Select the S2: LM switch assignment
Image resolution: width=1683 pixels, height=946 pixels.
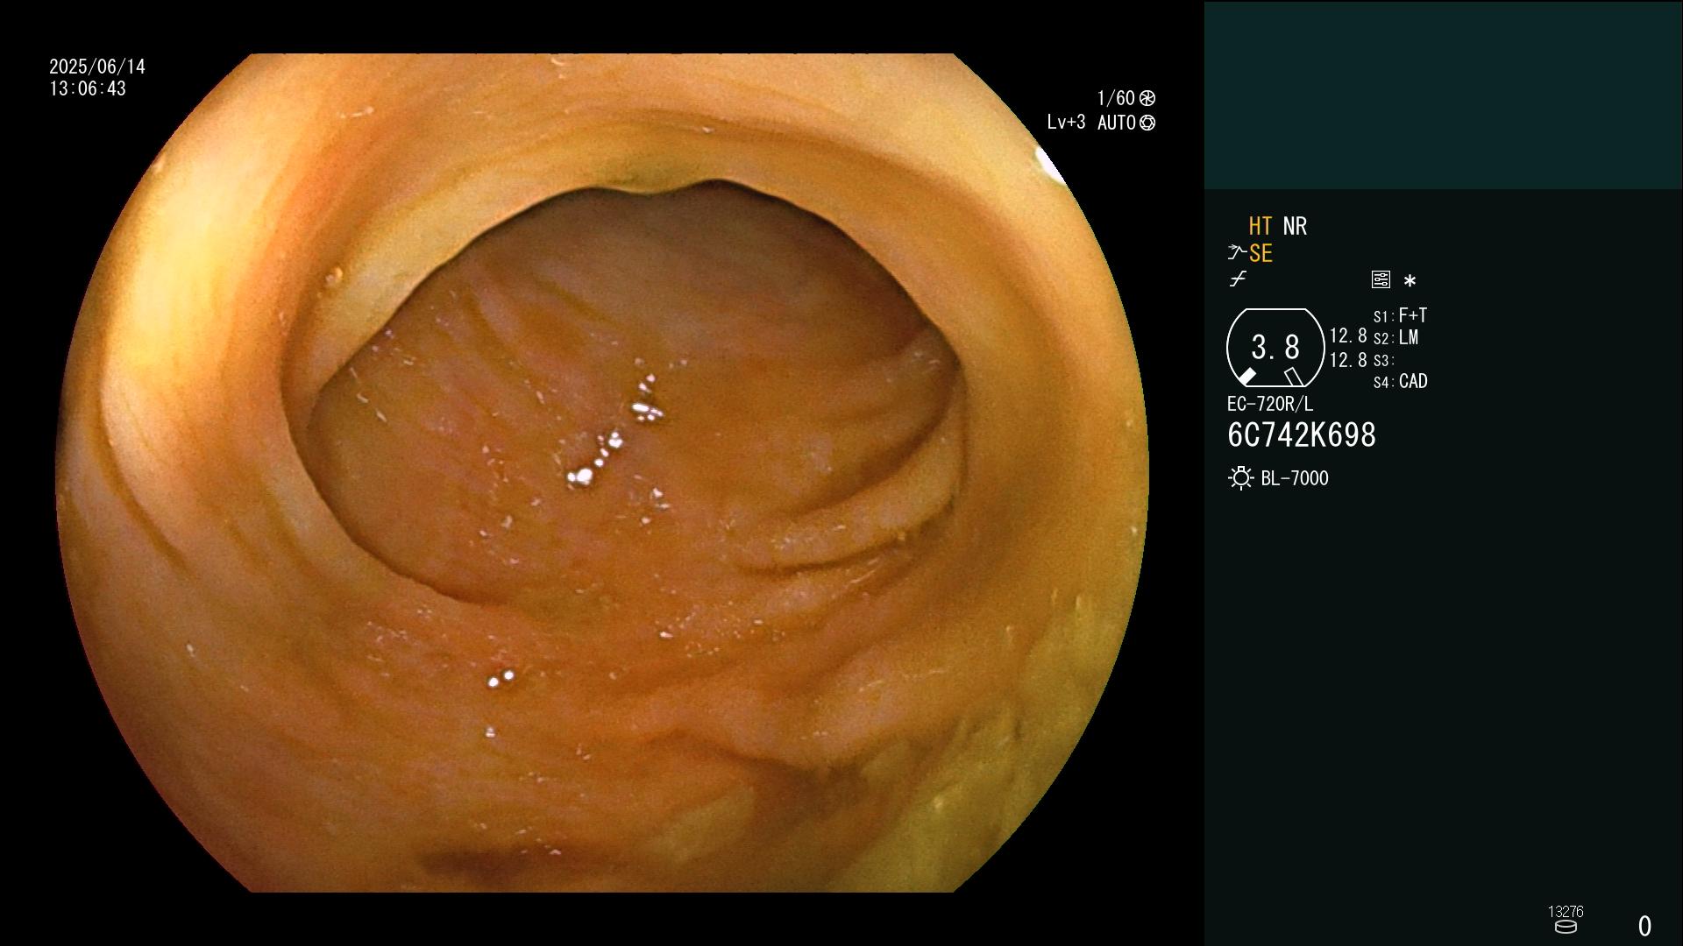[x=1395, y=337]
